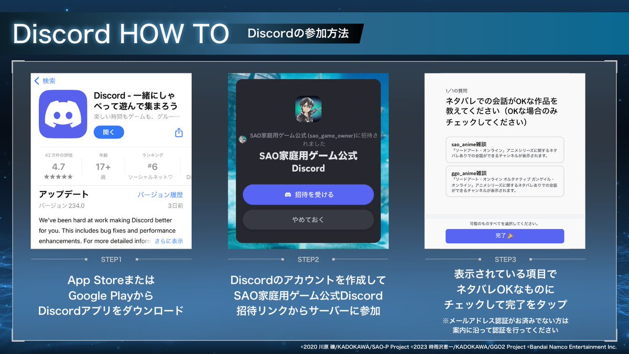This screenshot has width=629, height=354.
Task: Click the Discord logo inside the invite button
Action: [x=287, y=195]
